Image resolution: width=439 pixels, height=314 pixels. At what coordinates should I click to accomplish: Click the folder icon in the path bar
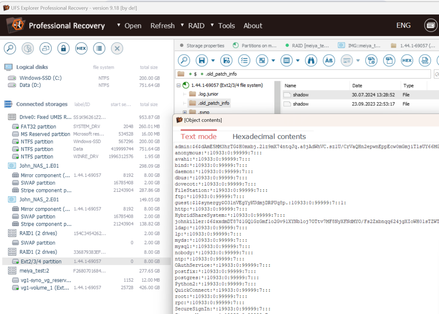181,74
